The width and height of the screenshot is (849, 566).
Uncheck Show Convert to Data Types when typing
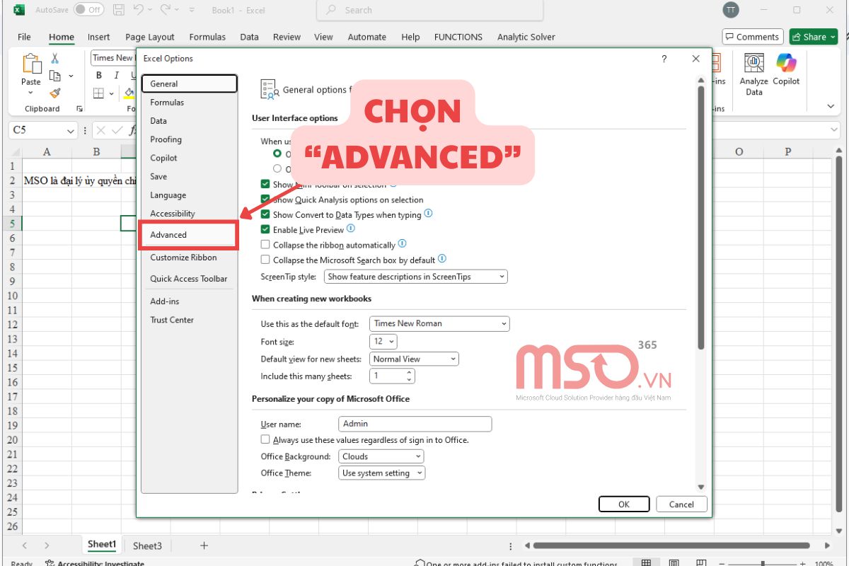265,214
